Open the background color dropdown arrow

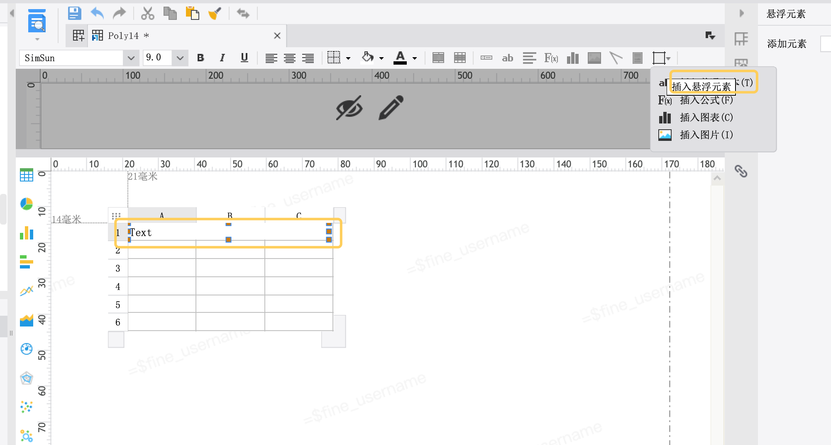[x=381, y=58]
